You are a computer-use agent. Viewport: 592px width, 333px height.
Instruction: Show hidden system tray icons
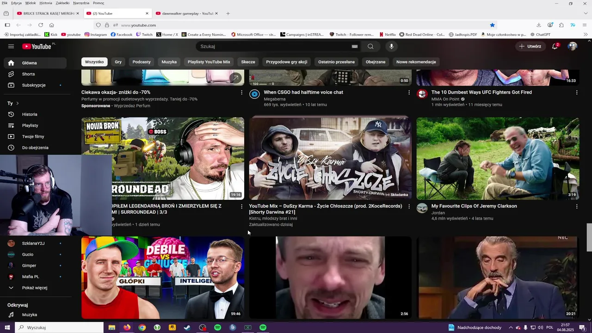coord(511,327)
